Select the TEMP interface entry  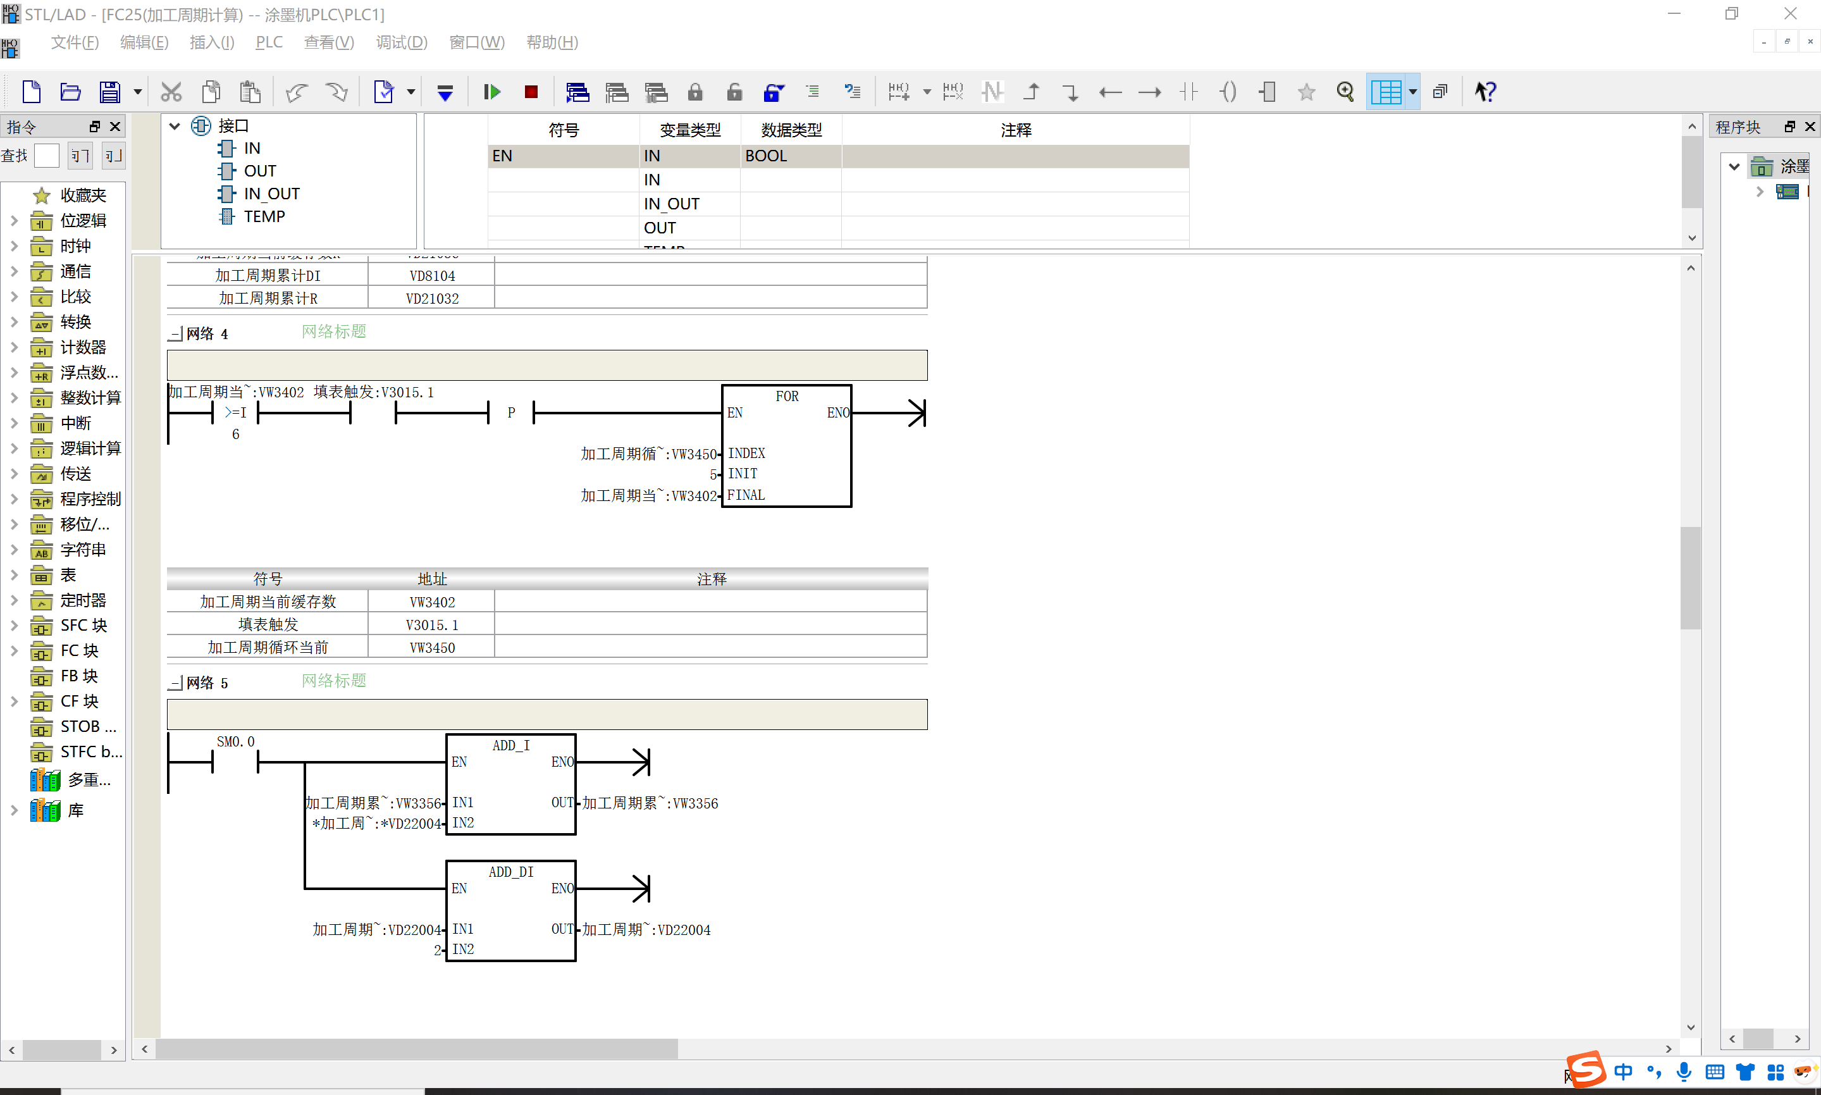tap(264, 217)
